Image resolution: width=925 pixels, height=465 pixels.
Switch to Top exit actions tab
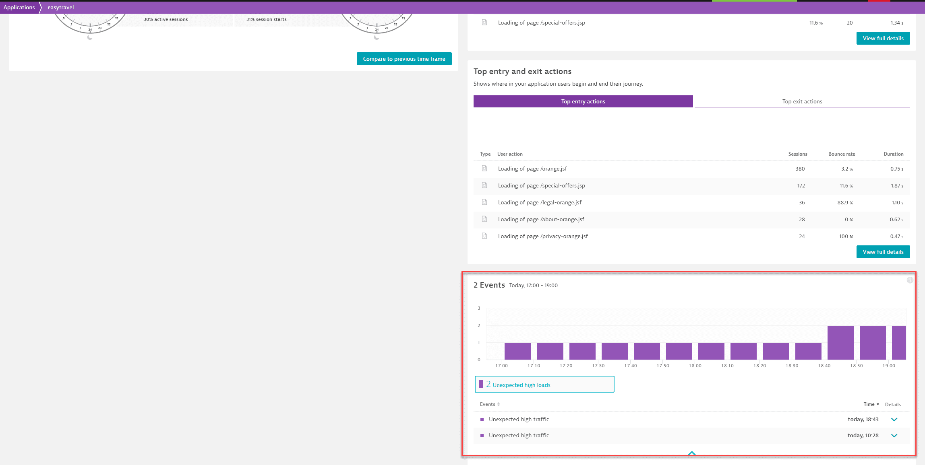tap(801, 101)
